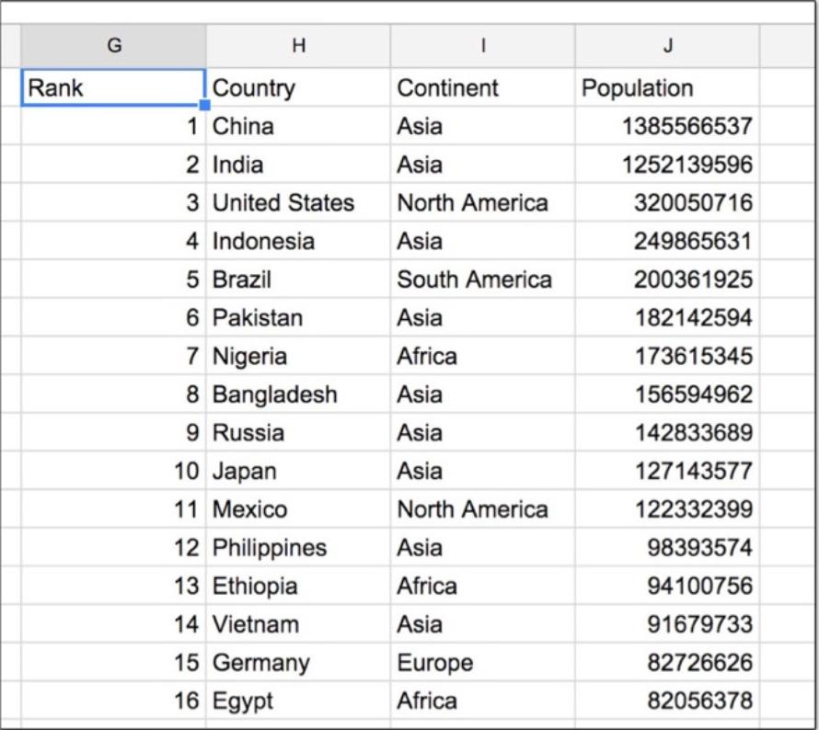The width and height of the screenshot is (819, 730).
Task: Click the rank cell showing 16
Action: click(113, 700)
